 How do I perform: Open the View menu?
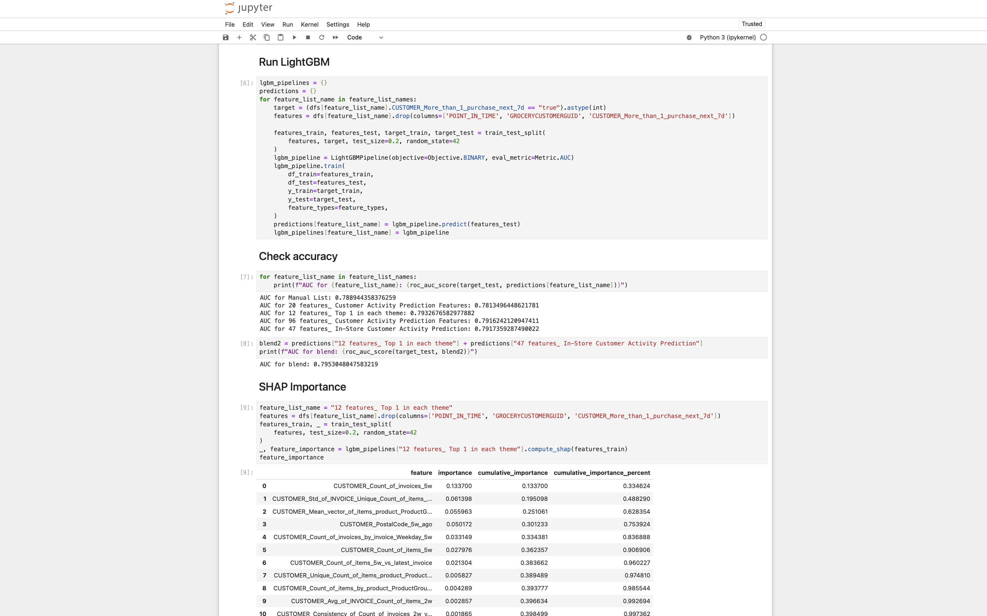[268, 25]
